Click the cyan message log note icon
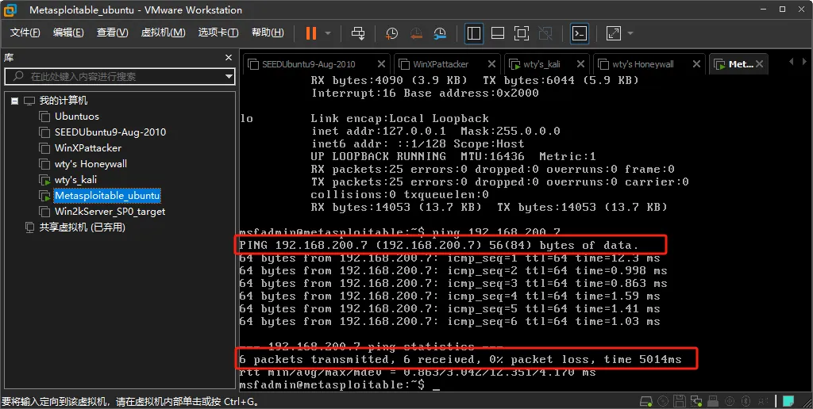The width and height of the screenshot is (813, 409). [x=788, y=401]
